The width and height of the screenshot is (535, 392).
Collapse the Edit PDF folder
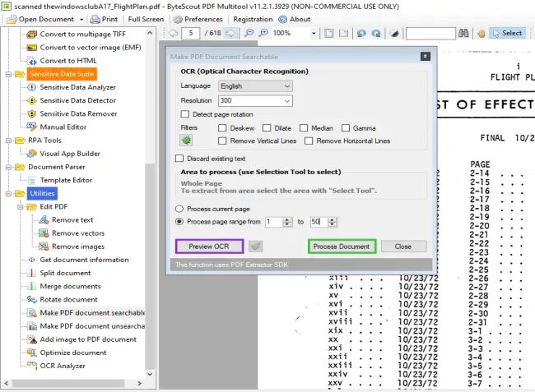click(x=20, y=207)
